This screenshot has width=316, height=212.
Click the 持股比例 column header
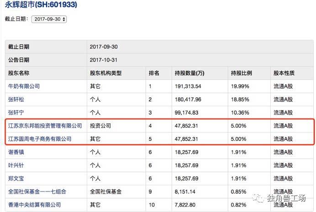point(242,73)
